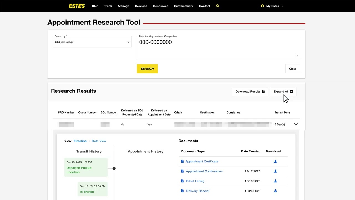Click PDF icon beside Bill of Lading

coord(182,181)
